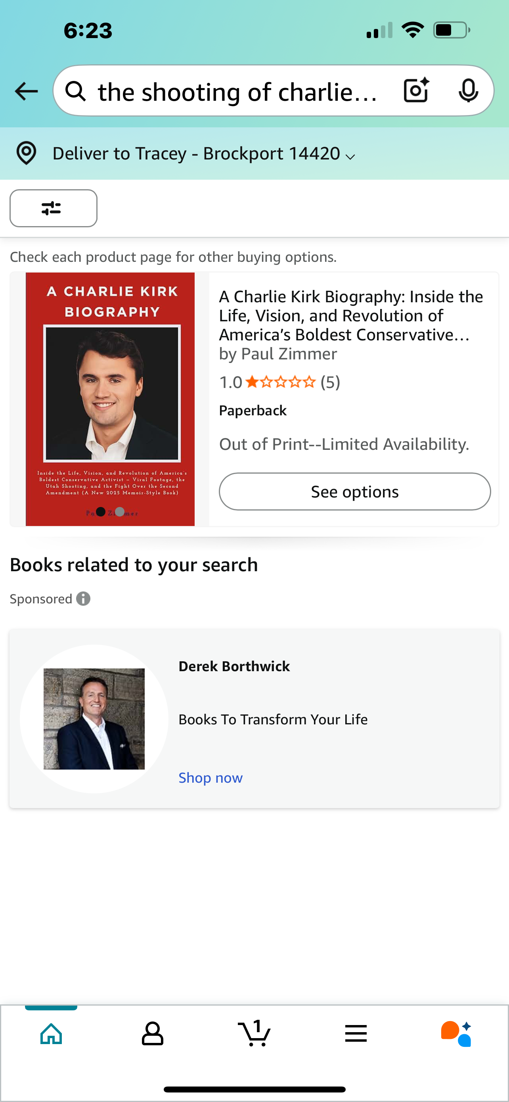The image size is (509, 1102).
Task: Tap the camera lens search icon
Action: (416, 90)
